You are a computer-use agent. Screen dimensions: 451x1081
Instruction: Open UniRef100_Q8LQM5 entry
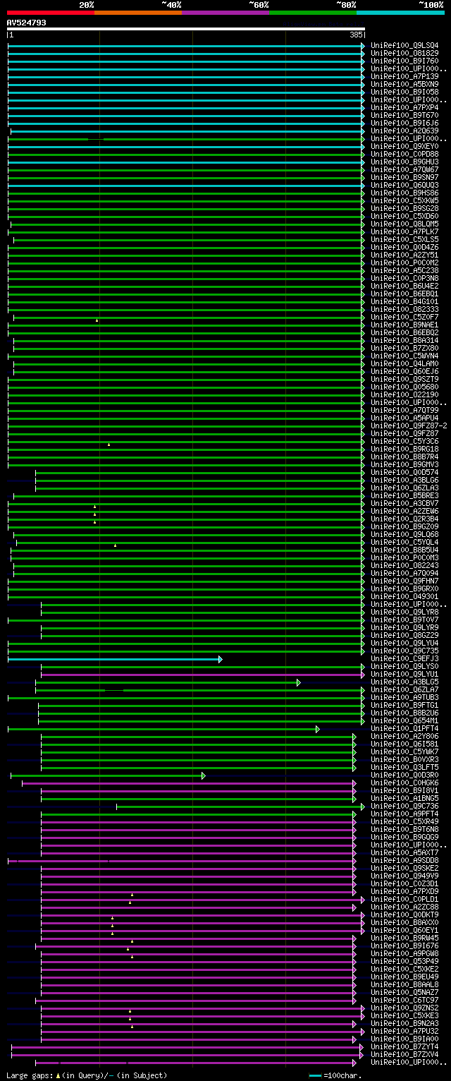[404, 224]
